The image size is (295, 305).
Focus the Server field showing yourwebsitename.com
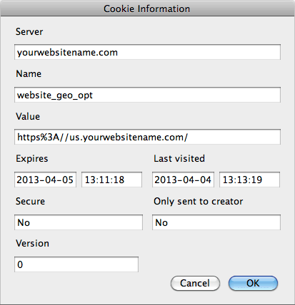tap(147, 52)
